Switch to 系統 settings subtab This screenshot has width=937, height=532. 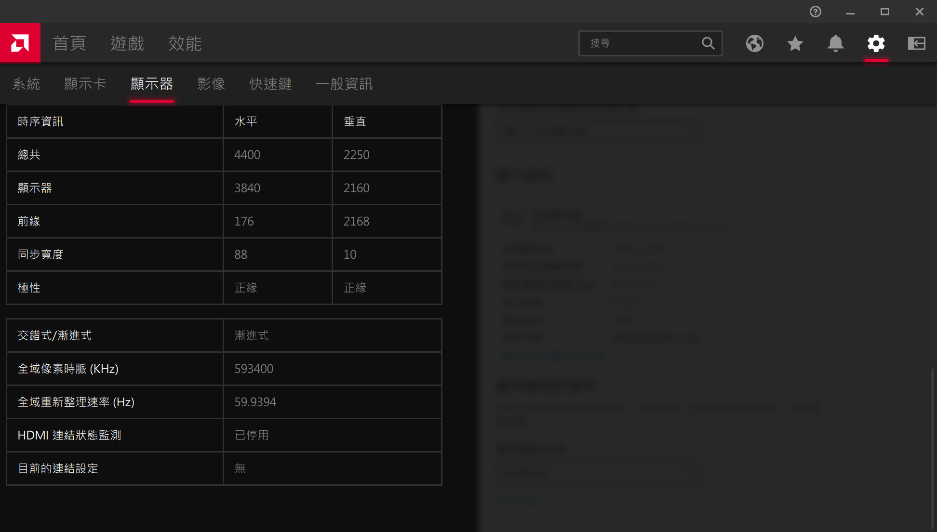(26, 84)
